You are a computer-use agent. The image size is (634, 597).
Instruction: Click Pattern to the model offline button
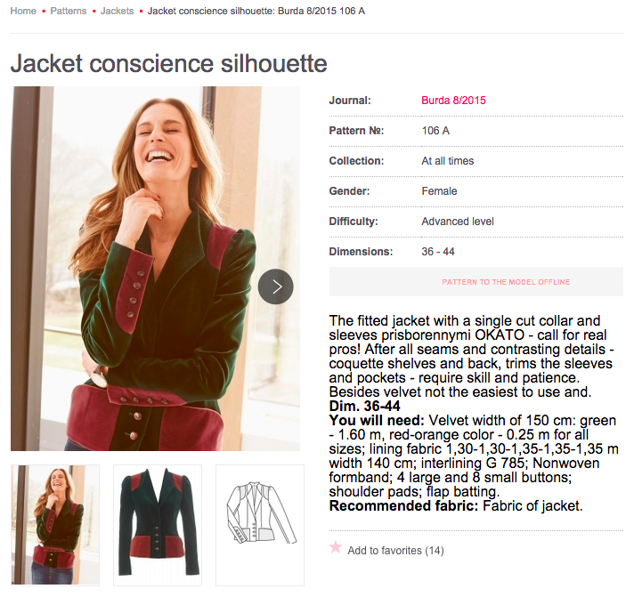pos(475,281)
